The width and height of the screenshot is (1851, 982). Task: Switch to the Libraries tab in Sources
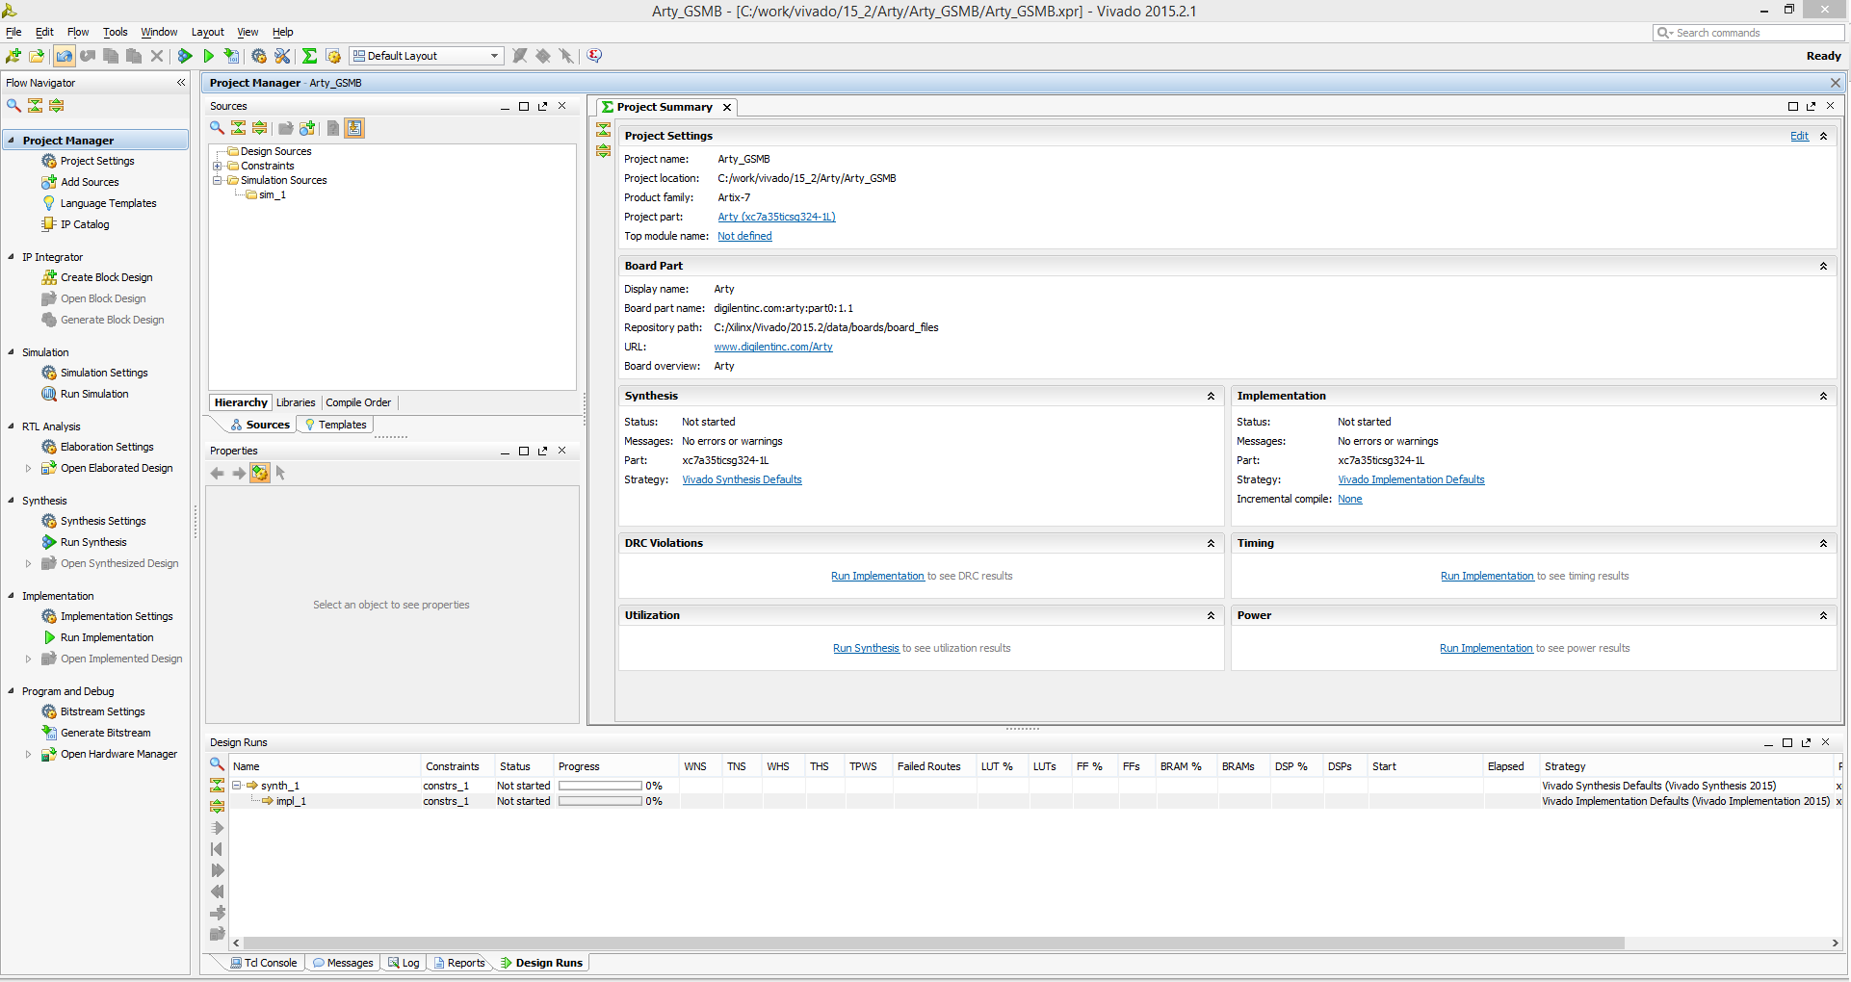coord(296,402)
